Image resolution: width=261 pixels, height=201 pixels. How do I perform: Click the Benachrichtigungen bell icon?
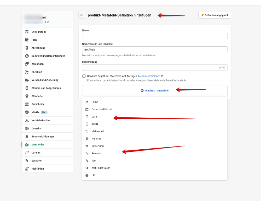click(27, 137)
